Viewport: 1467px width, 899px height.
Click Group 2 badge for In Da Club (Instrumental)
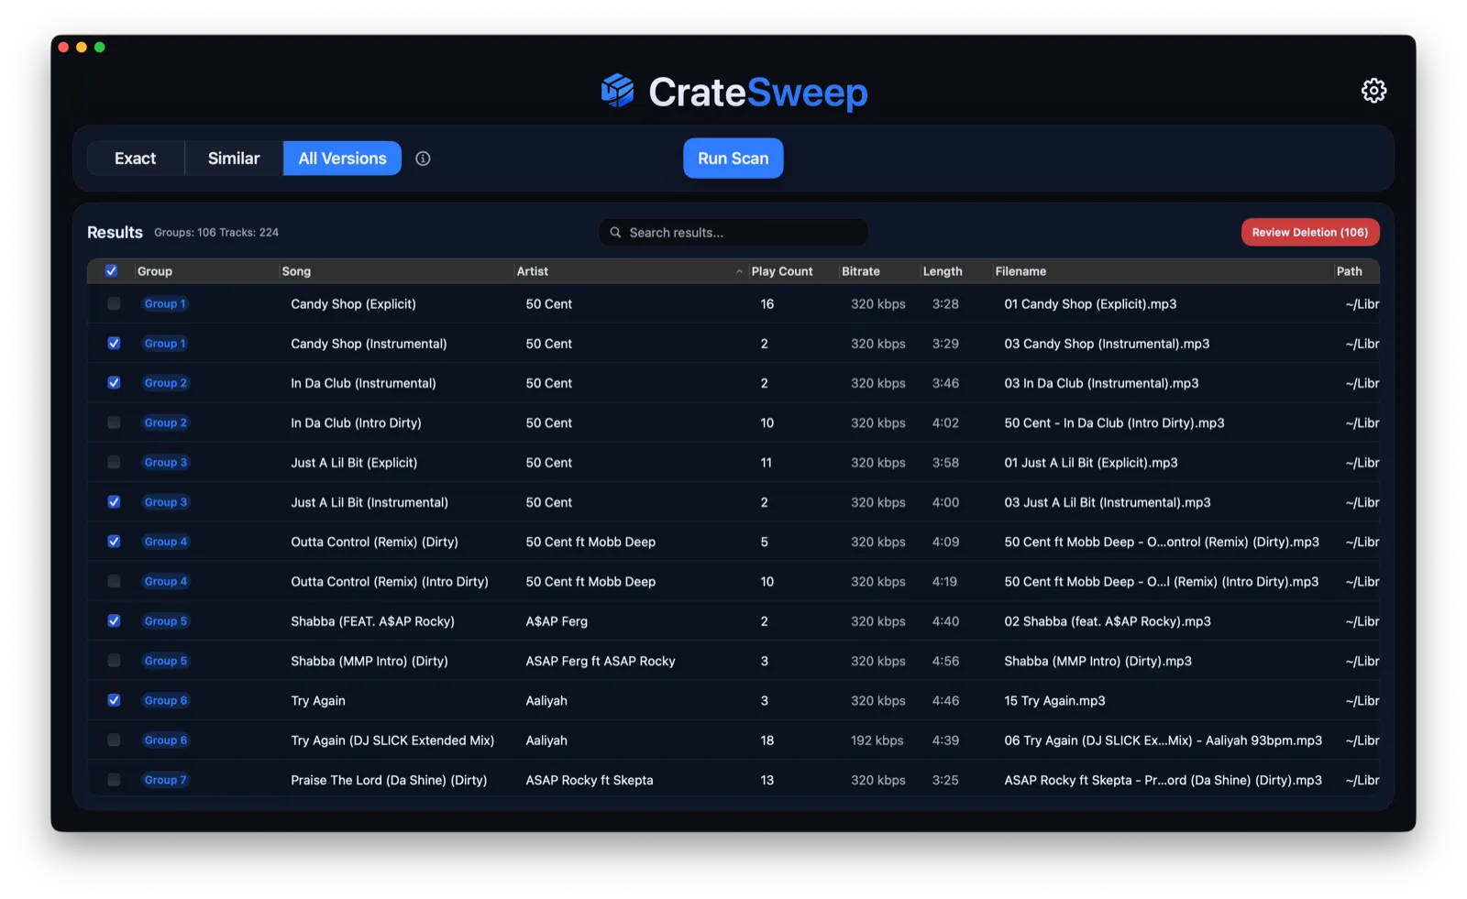[x=165, y=383]
